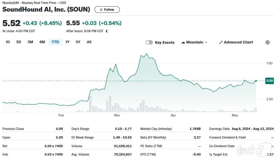Click the Feb label on chart axis
Viewport: 275px width, 160px height.
(61, 115)
